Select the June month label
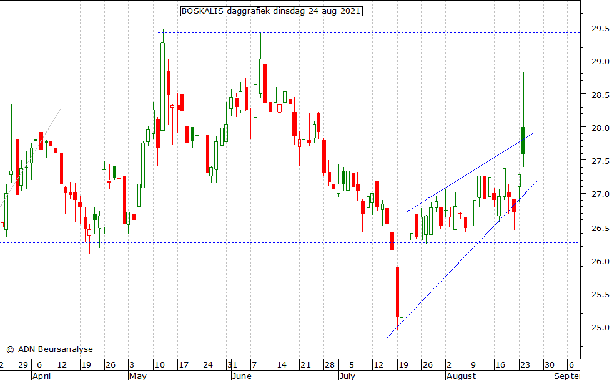 click(x=242, y=376)
